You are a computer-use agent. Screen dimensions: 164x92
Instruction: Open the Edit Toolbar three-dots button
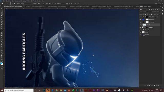coord(2,60)
